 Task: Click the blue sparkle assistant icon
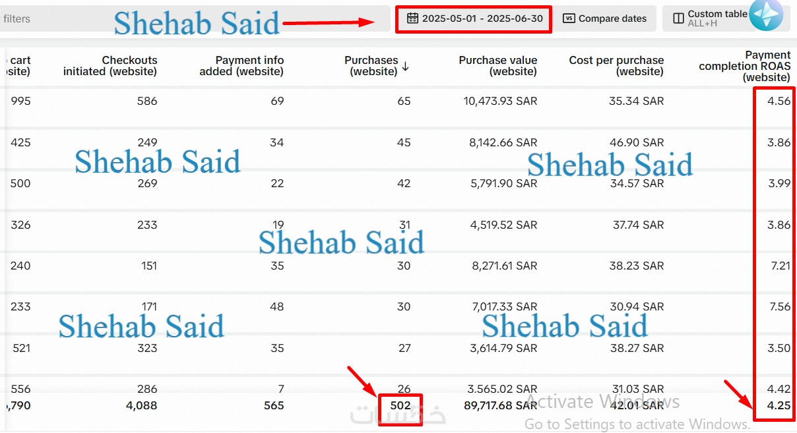[766, 14]
